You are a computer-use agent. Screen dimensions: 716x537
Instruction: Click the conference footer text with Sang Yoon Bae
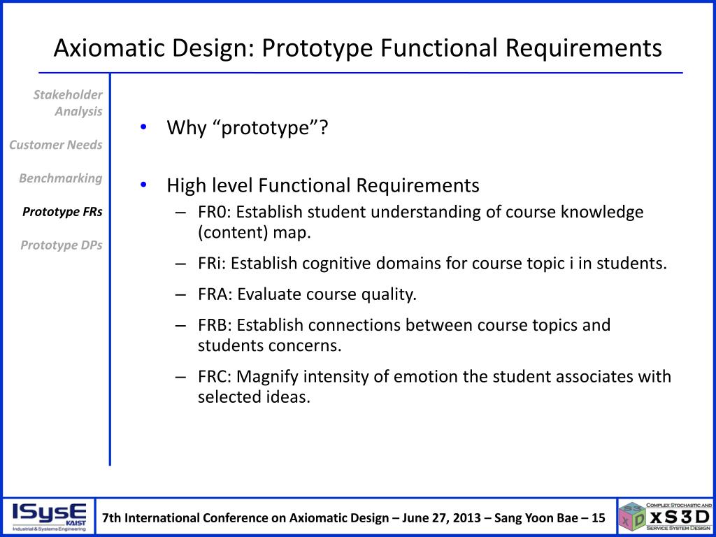[x=353, y=518]
